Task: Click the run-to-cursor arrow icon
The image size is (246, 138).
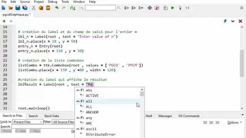Action: tap(187, 8)
